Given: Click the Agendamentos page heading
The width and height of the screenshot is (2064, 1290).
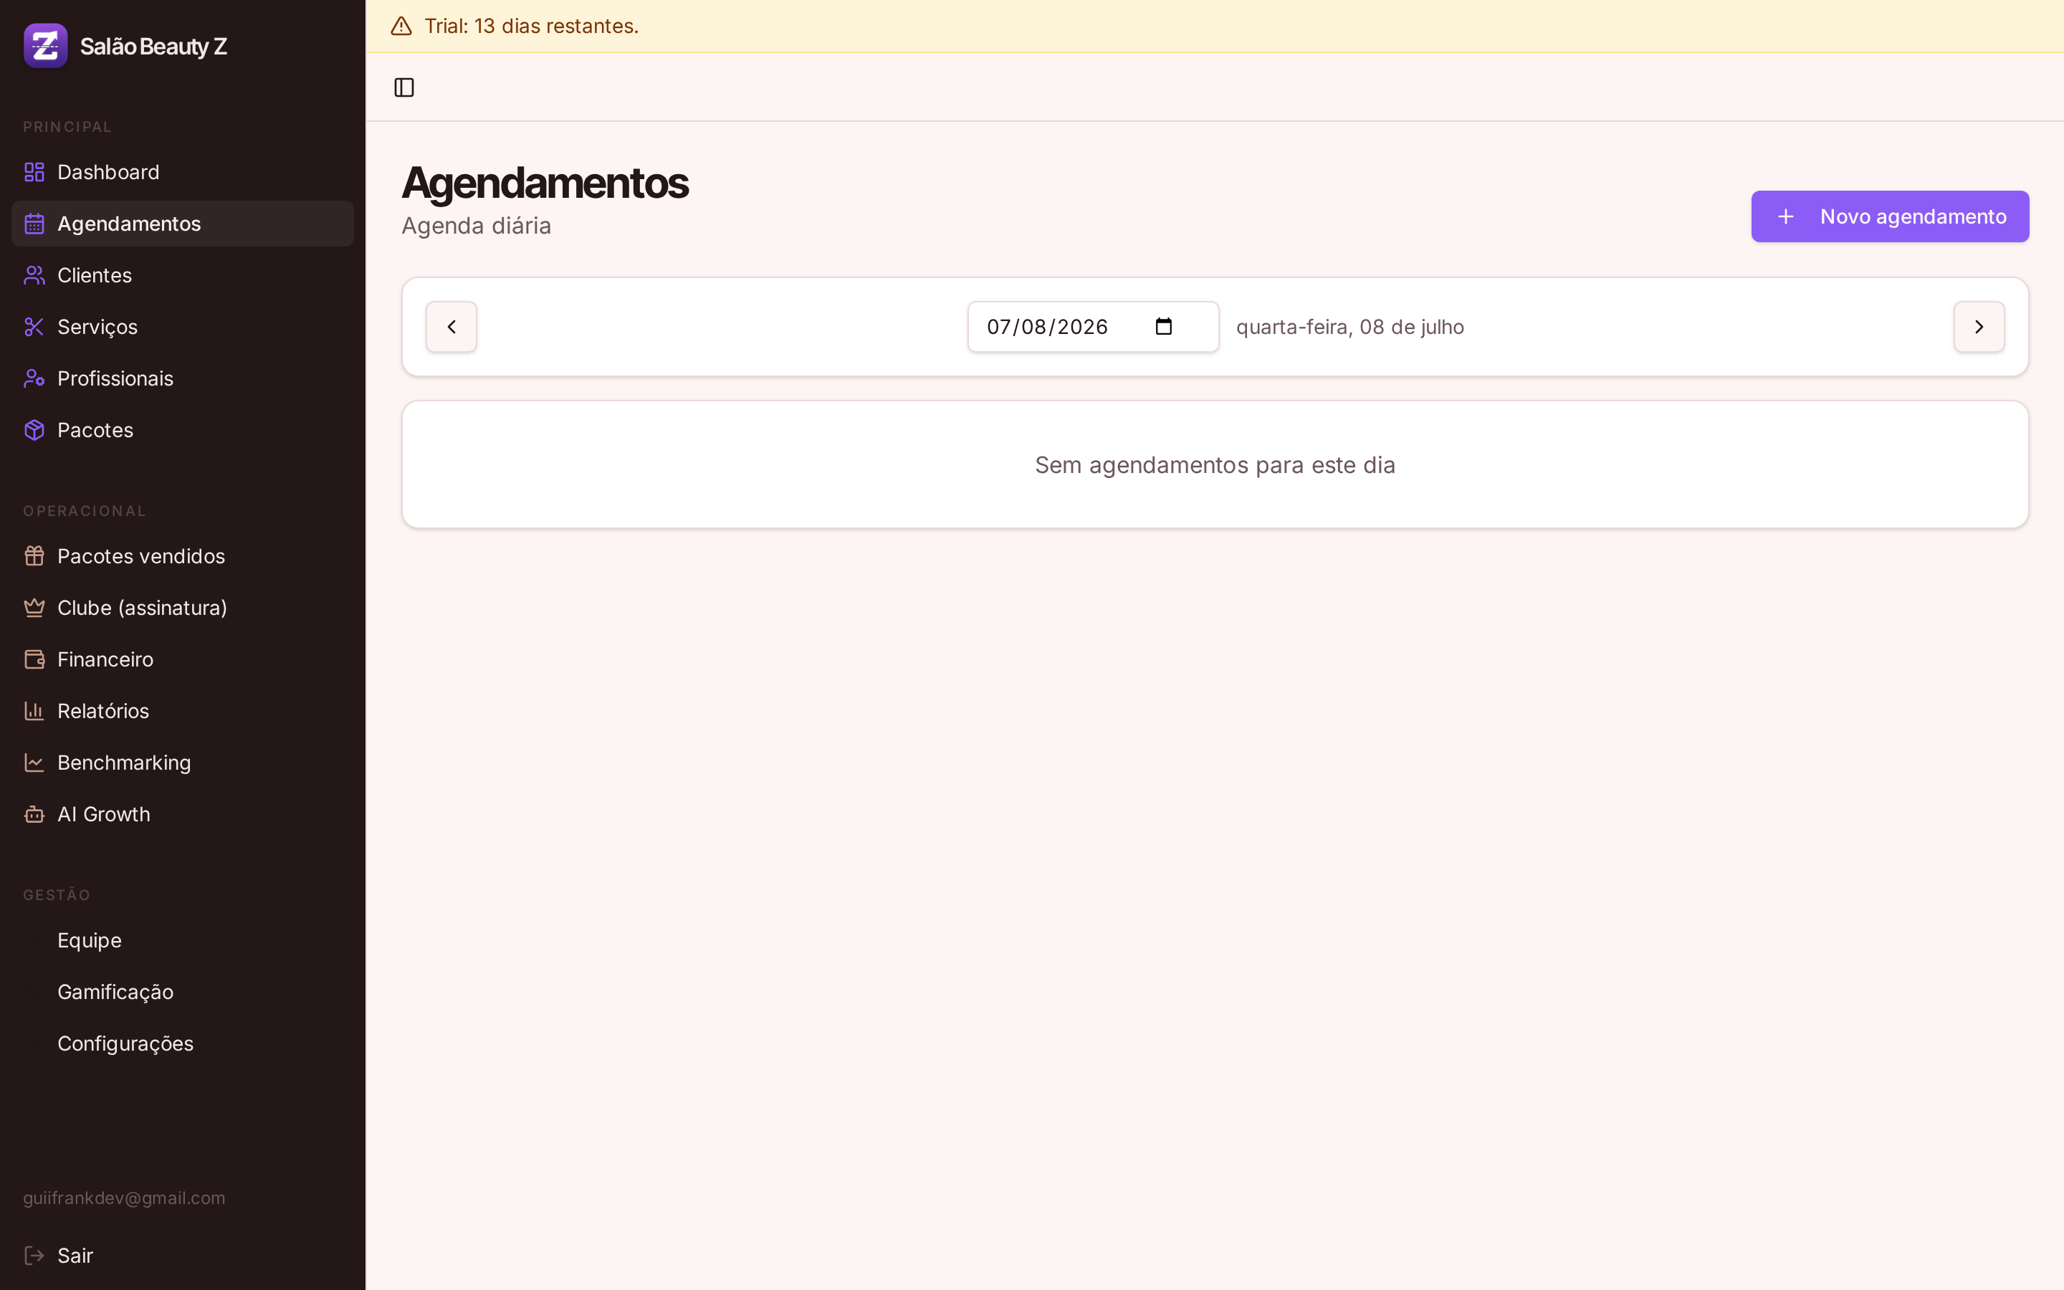Looking at the screenshot, I should point(545,183).
